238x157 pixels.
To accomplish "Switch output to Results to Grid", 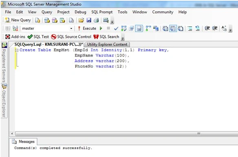I will pos(173,28).
